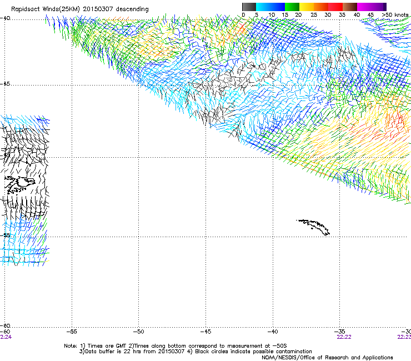The width and height of the screenshot is (411, 361).
Task: Click the '3)Data buffer is 22 hrs' note line
Action: click(196, 352)
